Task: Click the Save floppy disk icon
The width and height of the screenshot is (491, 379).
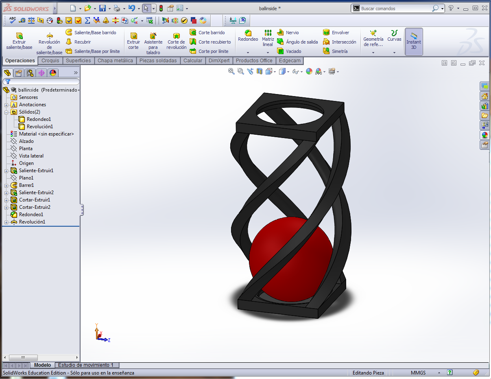Action: (x=103, y=8)
